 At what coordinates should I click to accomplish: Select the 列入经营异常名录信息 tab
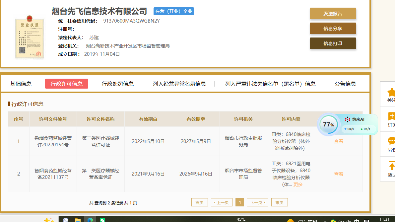tap(179, 84)
